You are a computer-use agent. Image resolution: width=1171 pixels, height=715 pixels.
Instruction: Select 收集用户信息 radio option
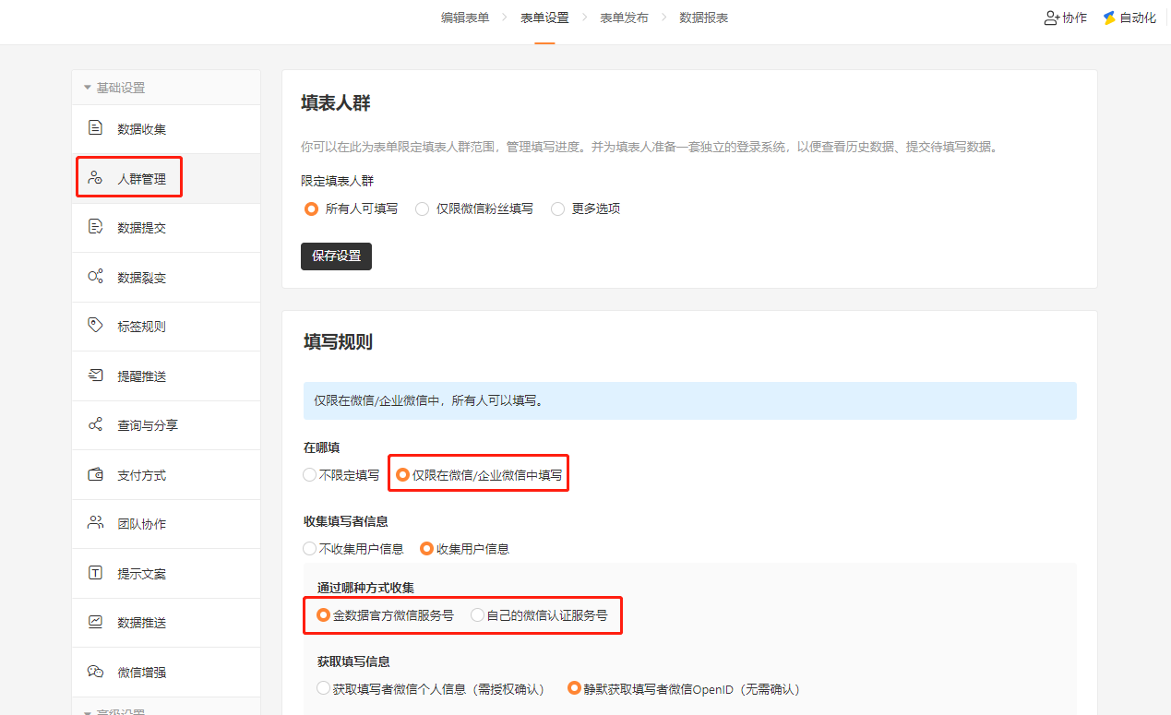click(426, 548)
